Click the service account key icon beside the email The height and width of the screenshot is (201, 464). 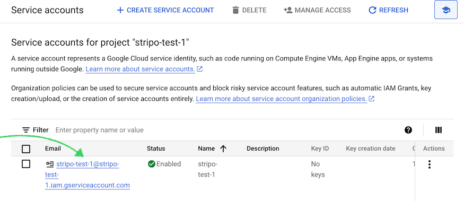[x=49, y=164]
